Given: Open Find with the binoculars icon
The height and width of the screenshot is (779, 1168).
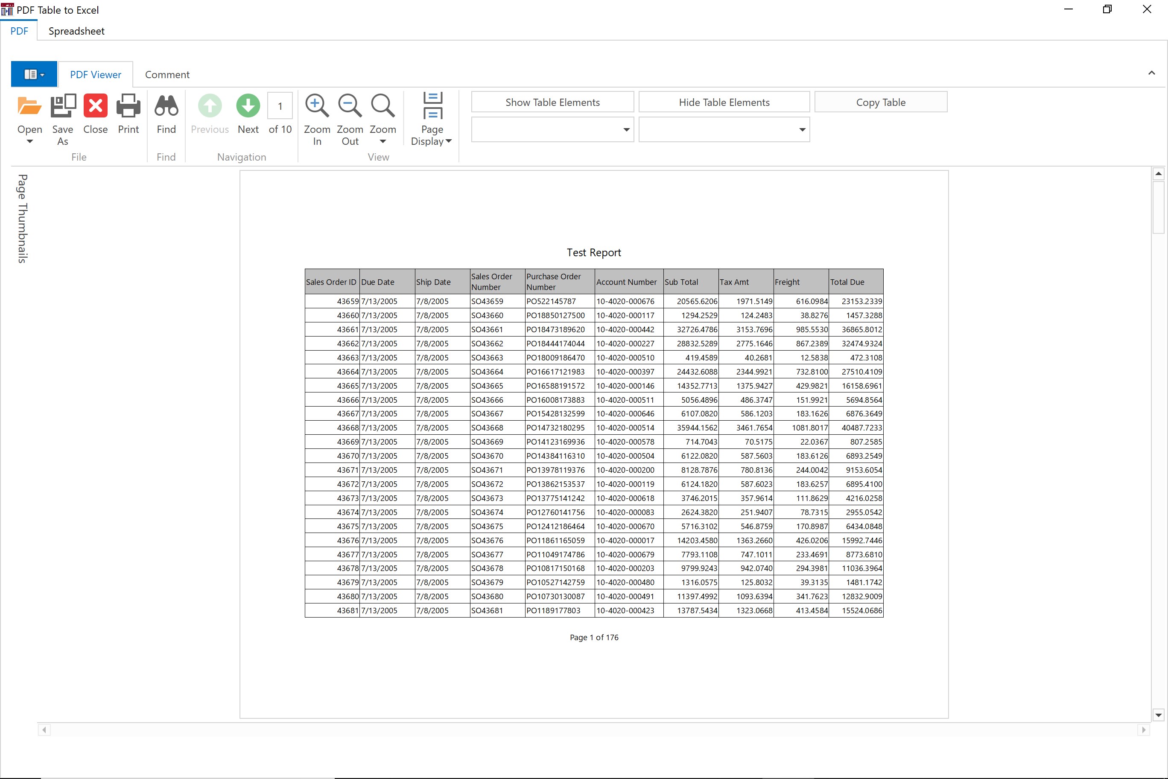Looking at the screenshot, I should tap(166, 106).
